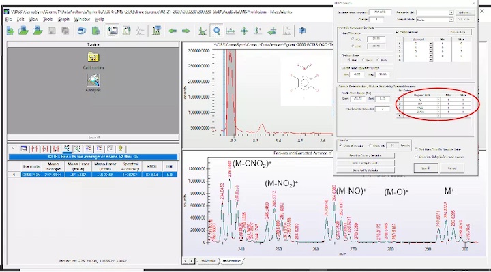Open the Tools menu
491x272 pixels.
point(48,19)
